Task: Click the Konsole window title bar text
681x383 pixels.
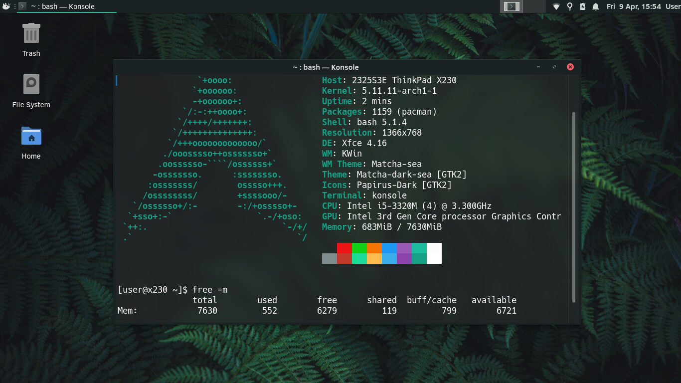Action: click(326, 67)
